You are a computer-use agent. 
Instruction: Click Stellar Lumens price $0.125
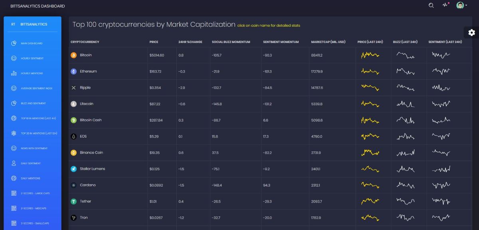point(154,169)
